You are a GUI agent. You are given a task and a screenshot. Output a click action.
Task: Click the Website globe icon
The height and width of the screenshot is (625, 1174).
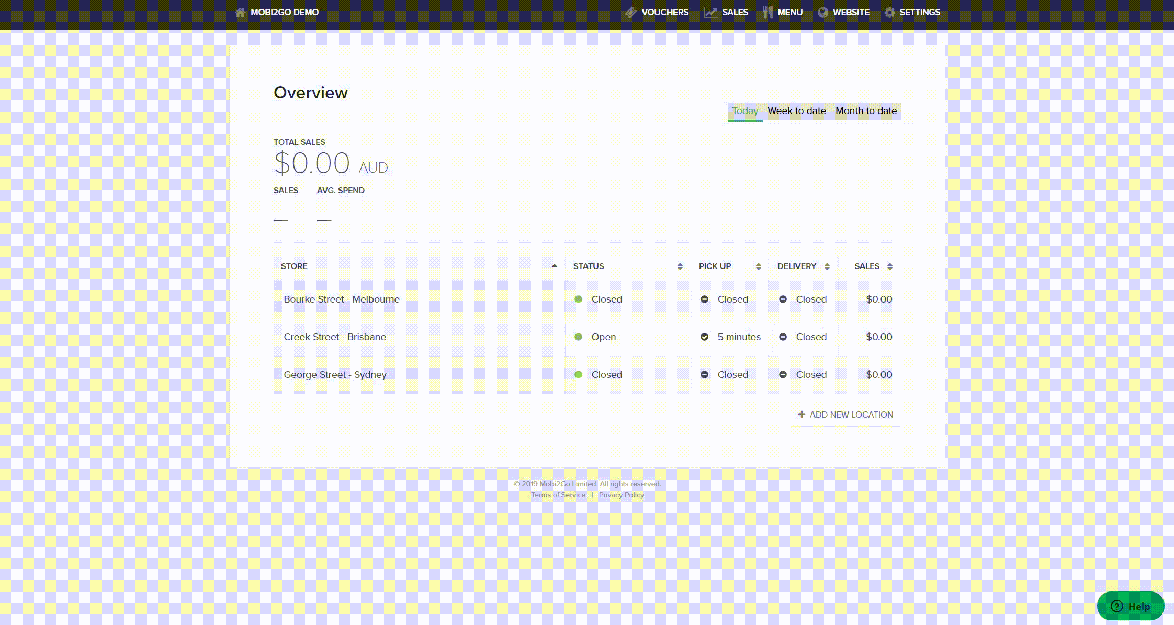823,12
